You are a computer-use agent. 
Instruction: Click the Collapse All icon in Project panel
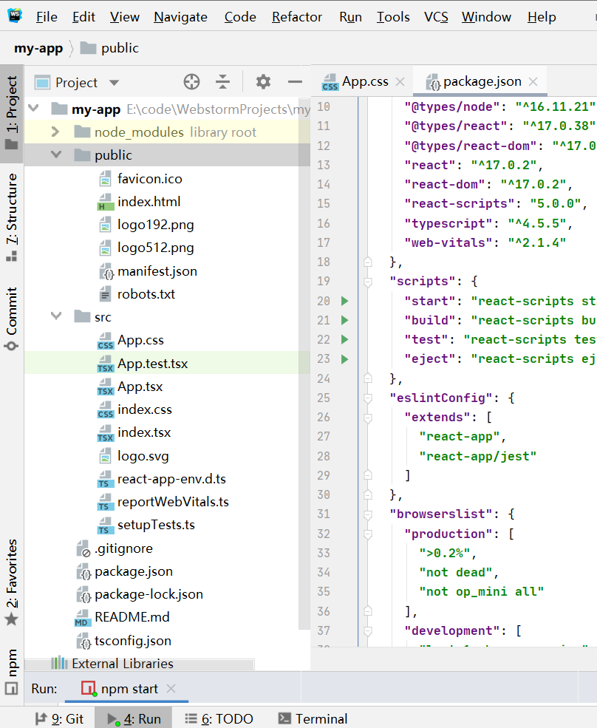[x=223, y=82]
